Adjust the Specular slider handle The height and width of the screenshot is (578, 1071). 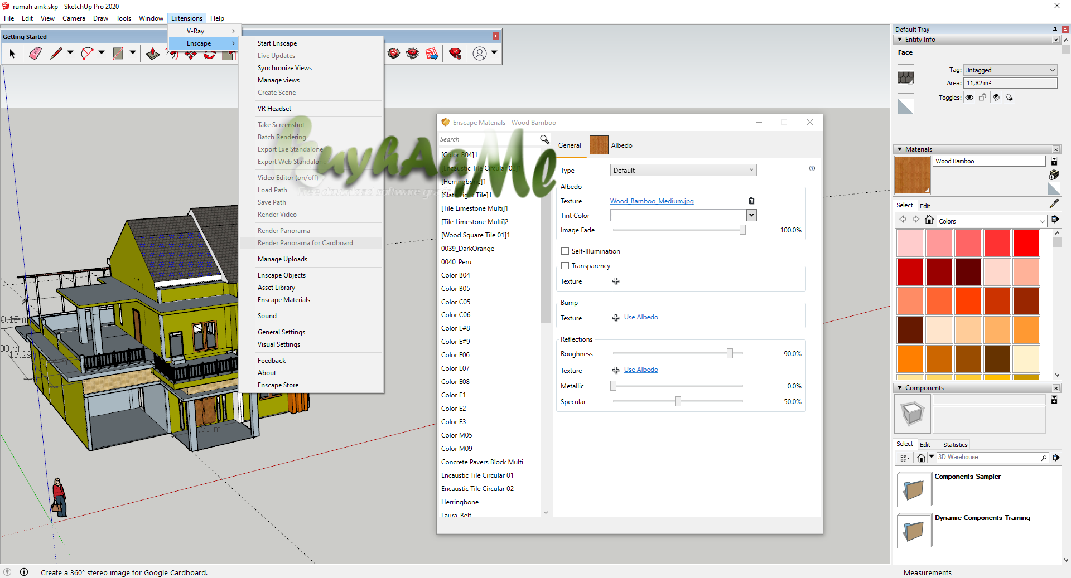coord(678,401)
